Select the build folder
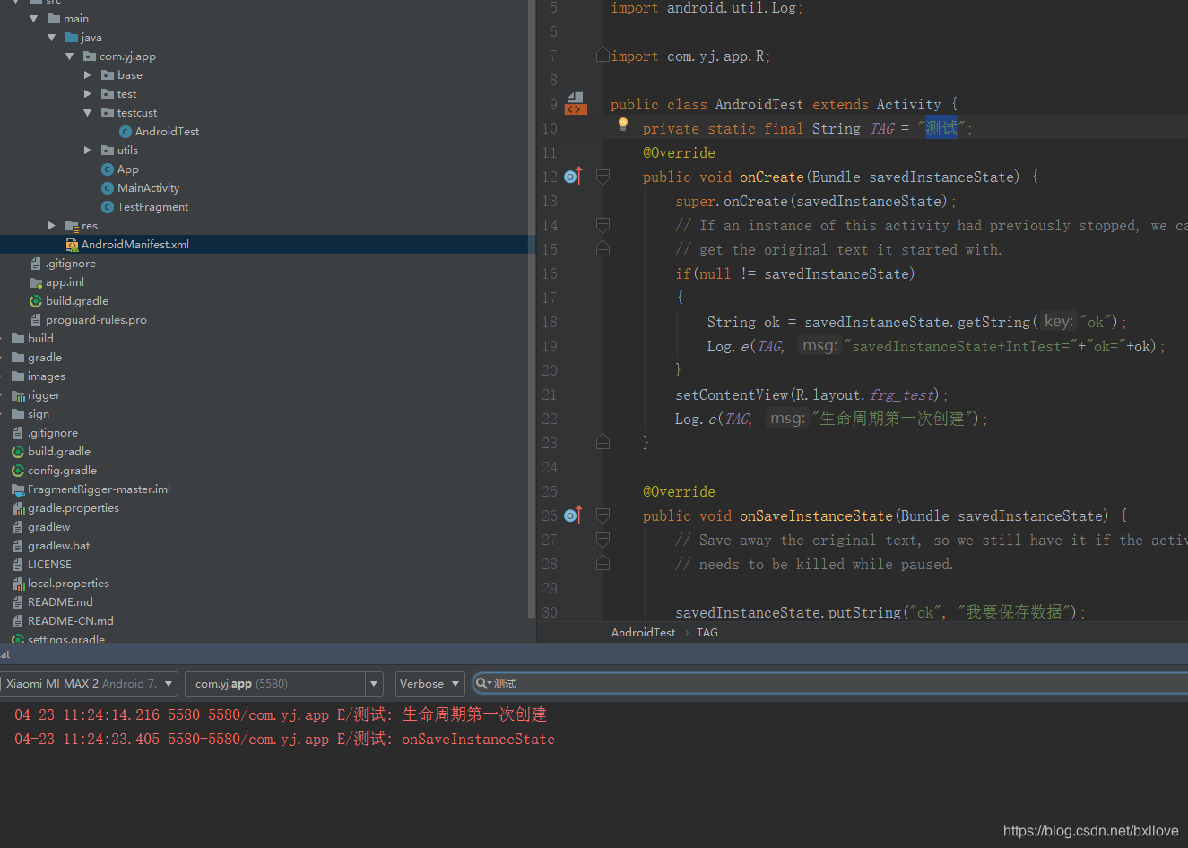 click(x=40, y=338)
